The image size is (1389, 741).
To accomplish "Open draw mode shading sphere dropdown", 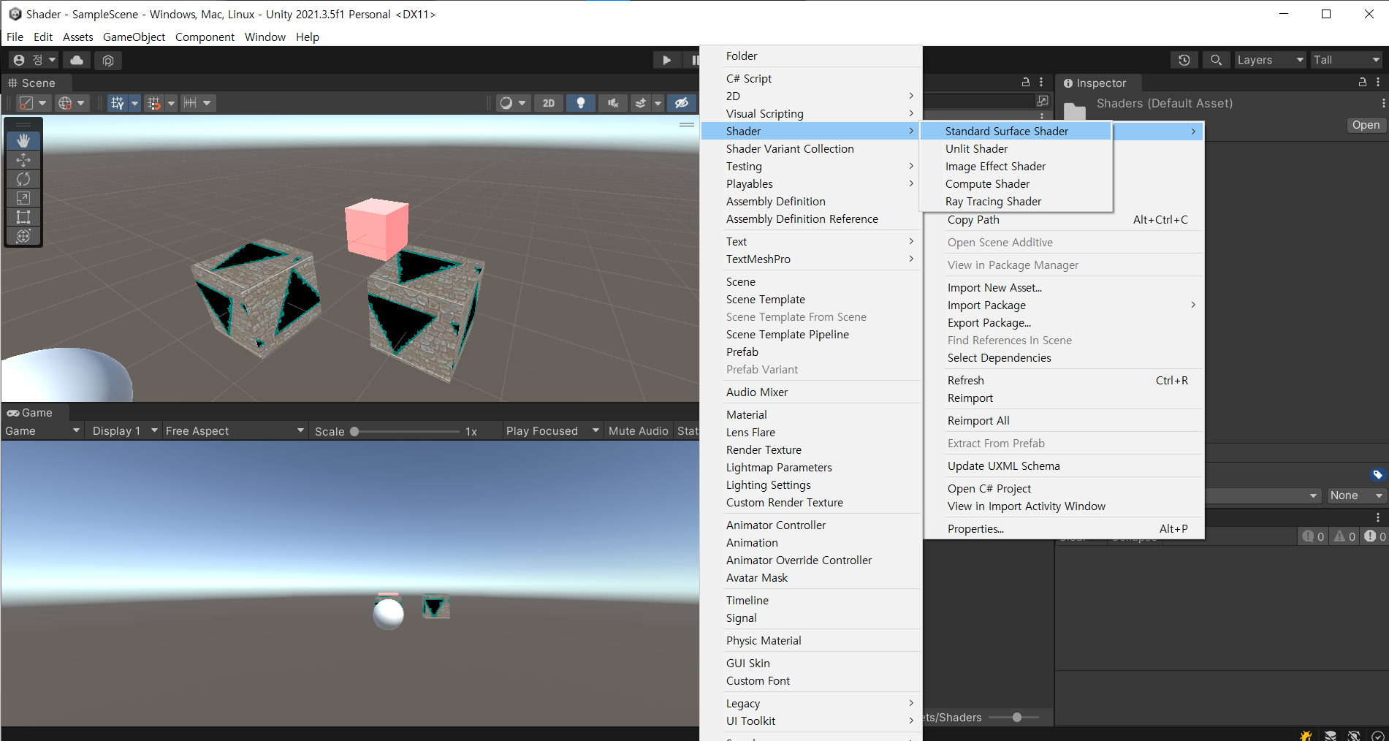I will click(512, 103).
